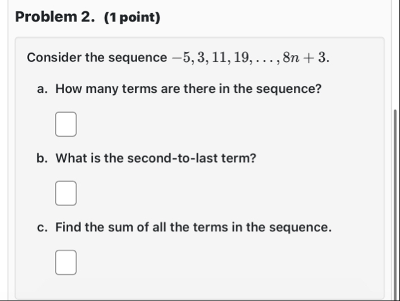Image resolution: width=400 pixels, height=301 pixels.
Task: Click the answer box for the sum question
Action: click(66, 262)
